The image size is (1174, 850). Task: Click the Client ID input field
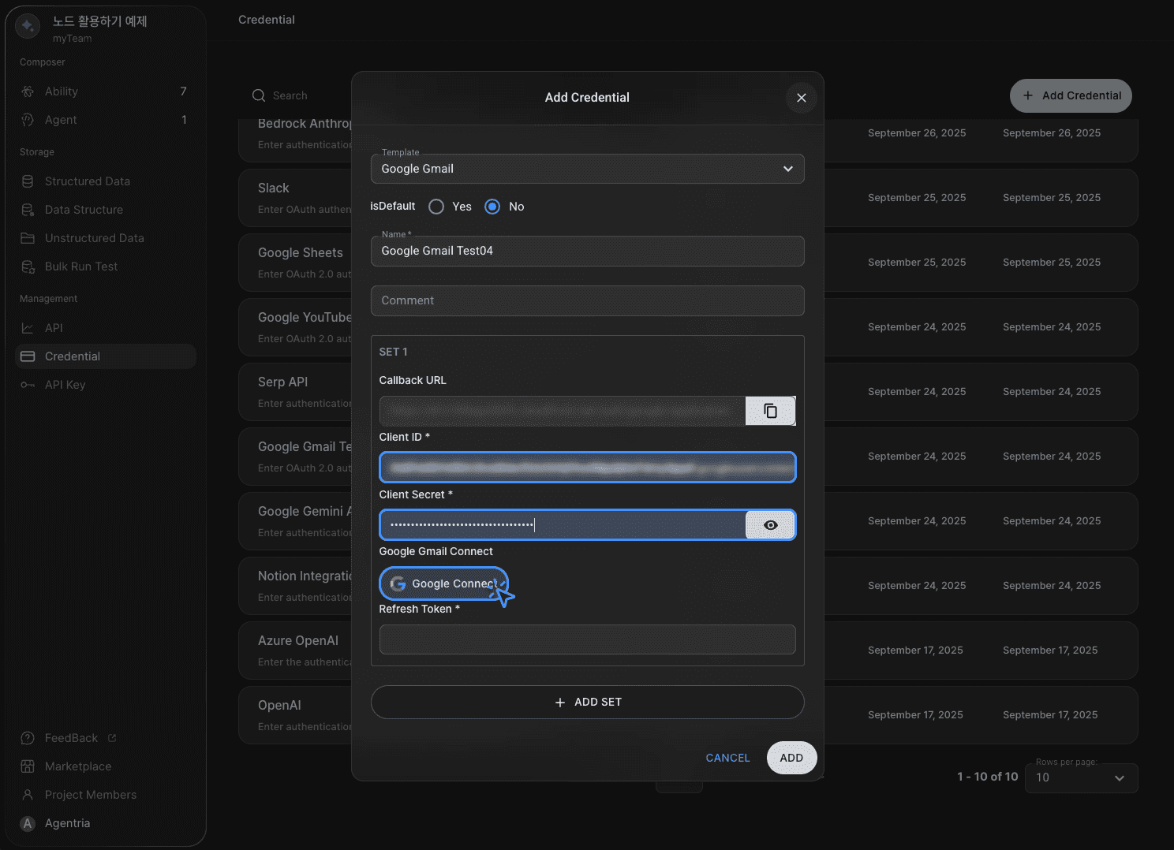click(588, 468)
